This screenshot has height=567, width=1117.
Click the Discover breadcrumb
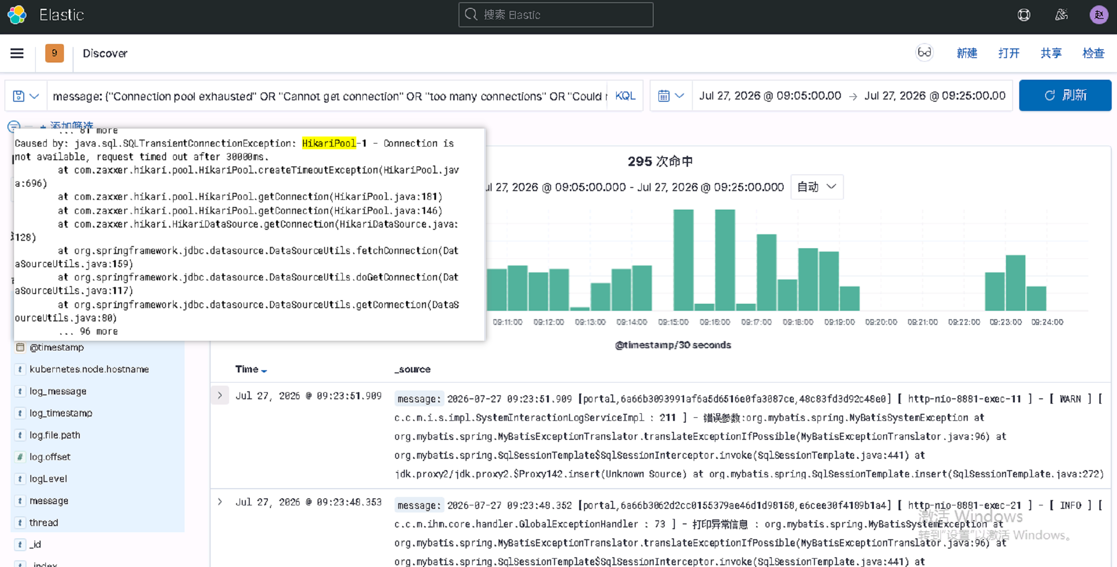(x=105, y=53)
